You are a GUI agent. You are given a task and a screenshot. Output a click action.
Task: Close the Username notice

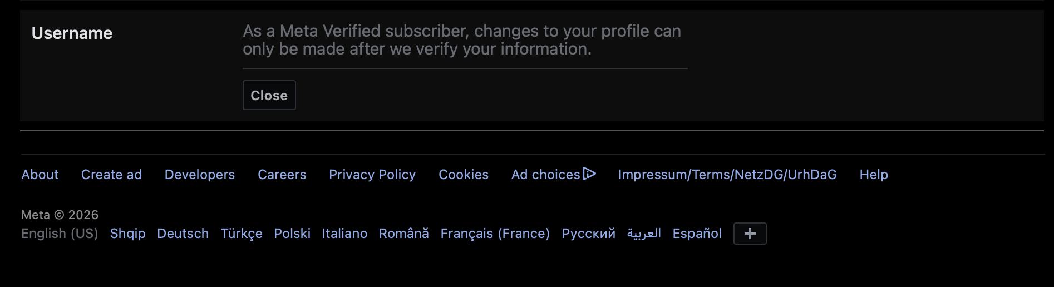pyautogui.click(x=269, y=95)
